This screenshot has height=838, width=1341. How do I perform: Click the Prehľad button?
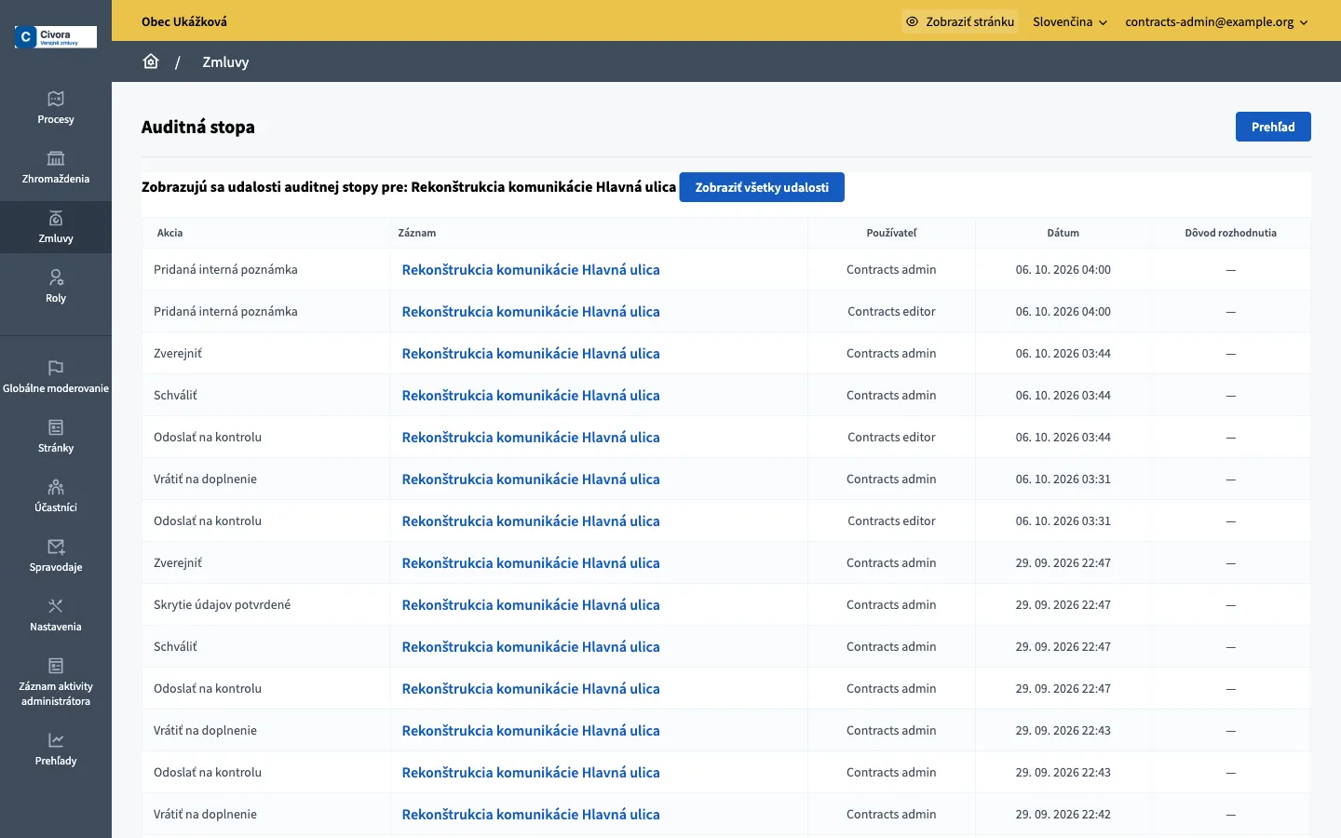coord(1273,127)
